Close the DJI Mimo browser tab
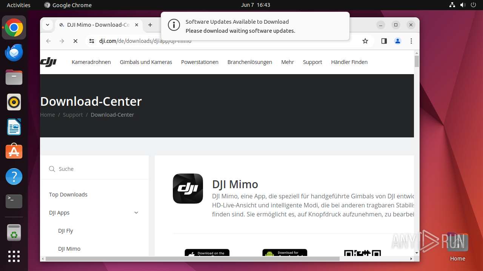Viewport: 483px width, 271px height. tap(137, 25)
